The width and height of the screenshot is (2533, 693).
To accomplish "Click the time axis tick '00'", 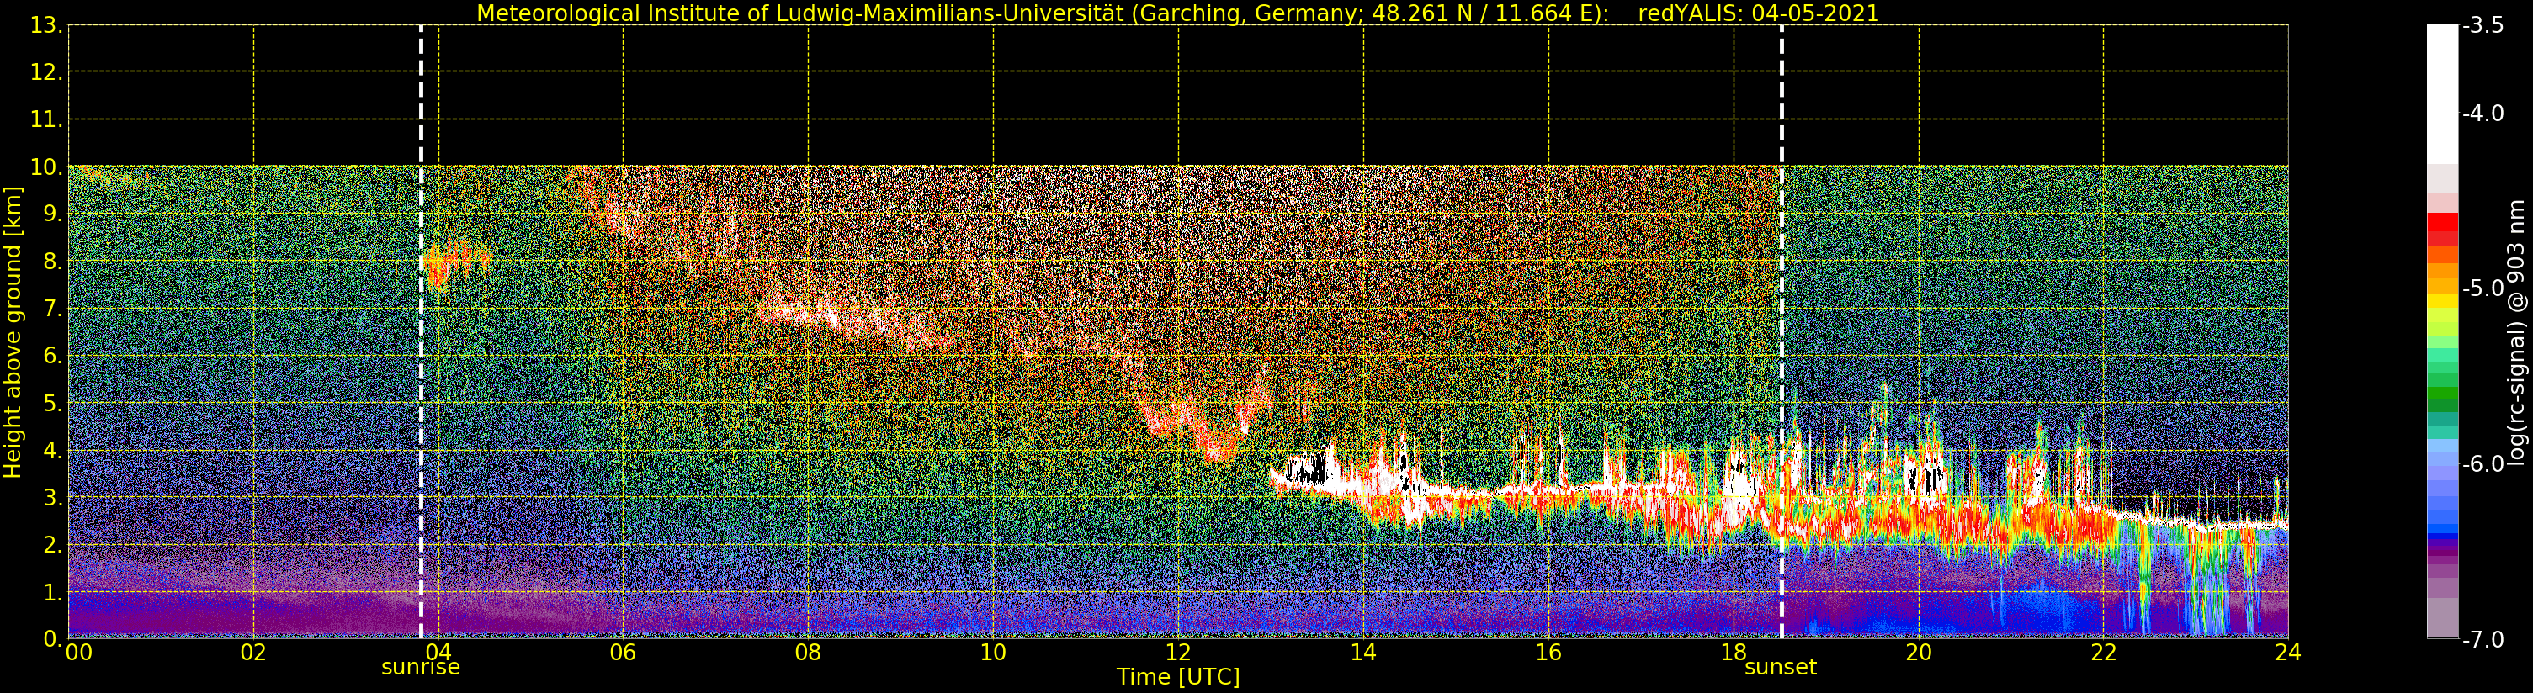I will [78, 653].
